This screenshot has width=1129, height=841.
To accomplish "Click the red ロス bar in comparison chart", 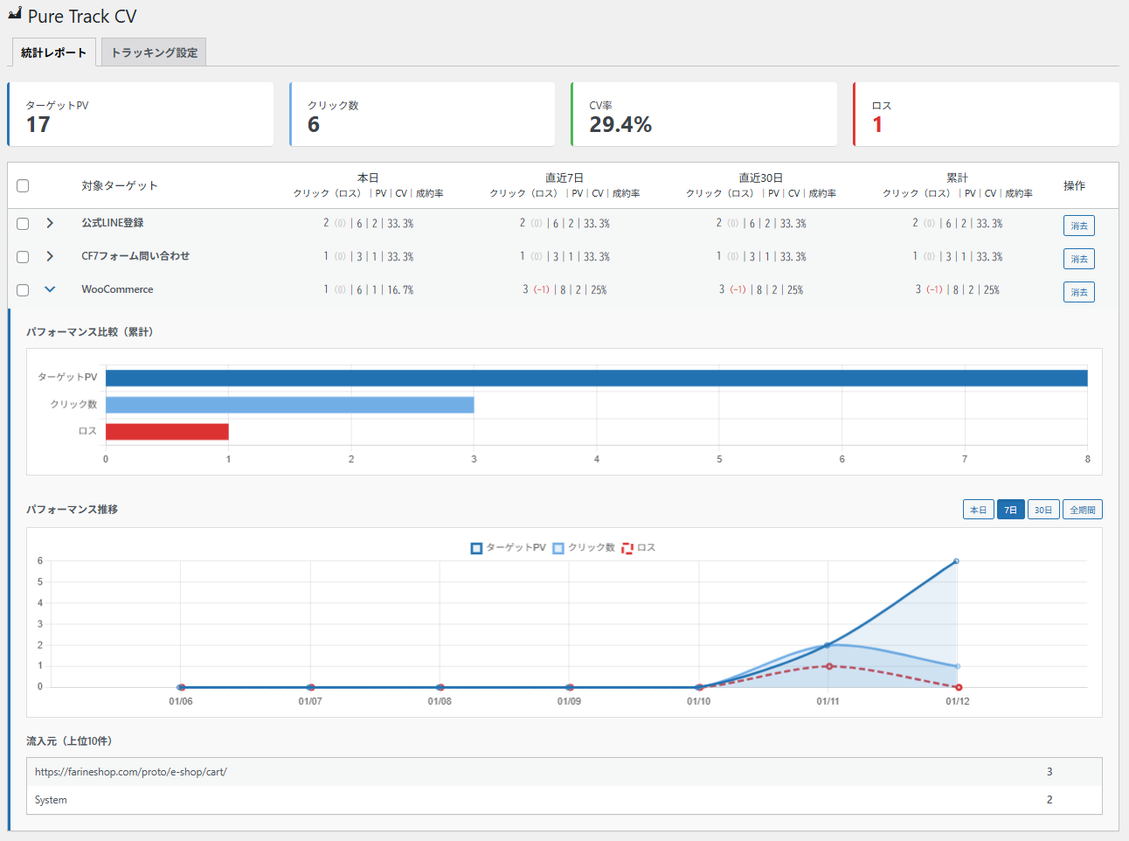I will [167, 432].
